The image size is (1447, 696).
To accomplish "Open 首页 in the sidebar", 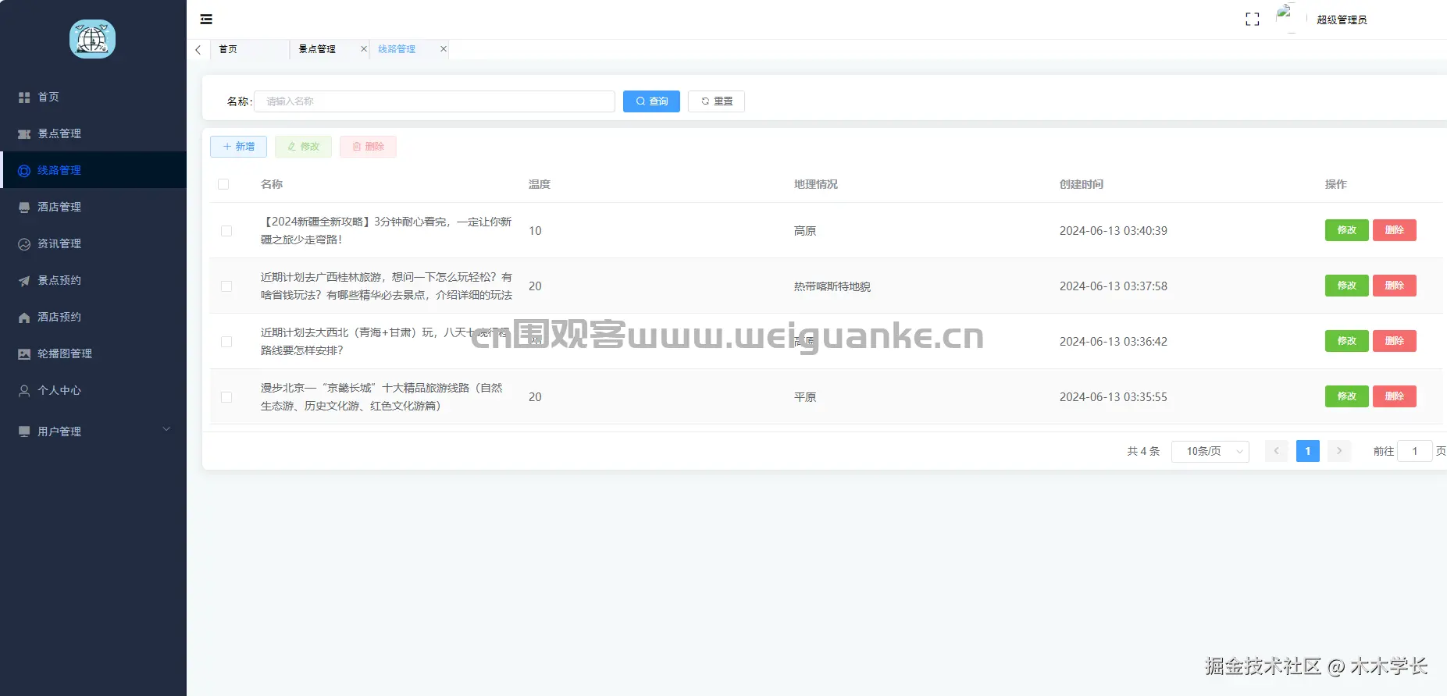I will click(94, 97).
